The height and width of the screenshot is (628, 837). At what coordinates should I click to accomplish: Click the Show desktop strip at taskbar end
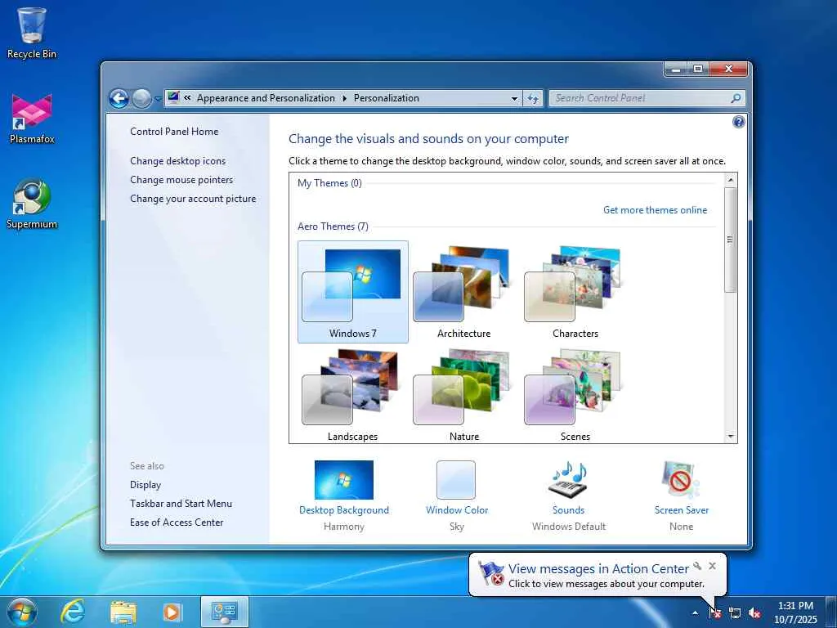(831, 612)
